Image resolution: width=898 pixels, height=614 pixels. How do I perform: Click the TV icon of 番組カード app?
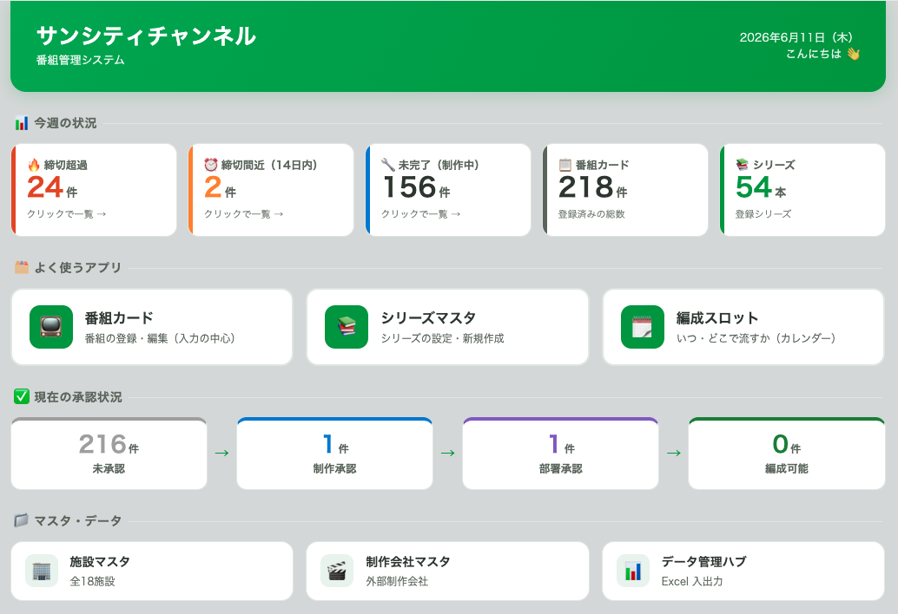51,327
